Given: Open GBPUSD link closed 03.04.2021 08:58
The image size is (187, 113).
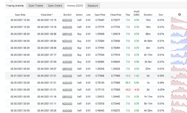Looking at the screenshot, I should 67,34.
